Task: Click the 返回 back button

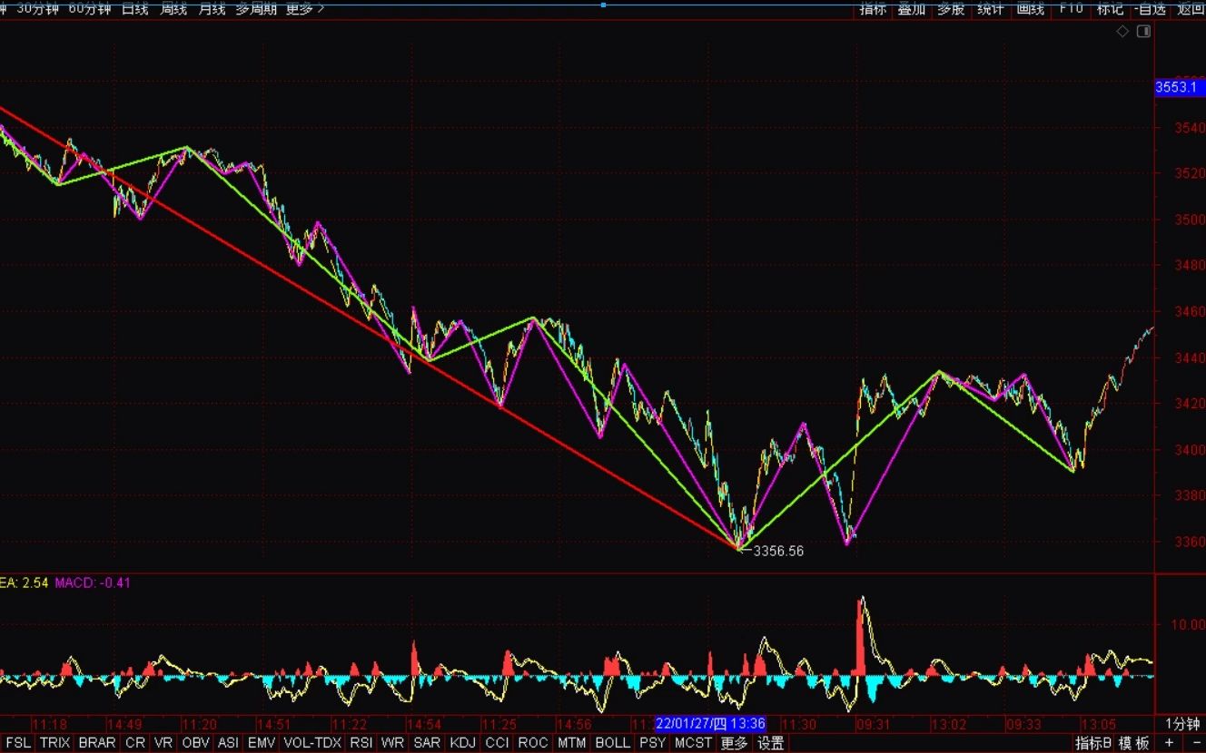Action: (x=1191, y=8)
